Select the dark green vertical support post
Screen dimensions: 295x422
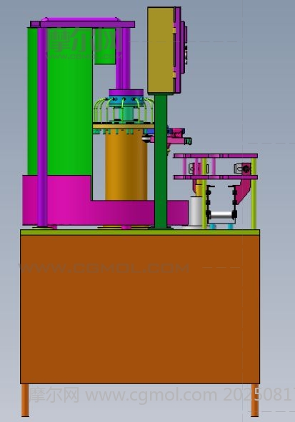point(161,161)
